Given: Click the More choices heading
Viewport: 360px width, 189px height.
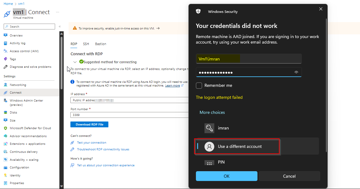Looking at the screenshot, I should coord(212,112).
